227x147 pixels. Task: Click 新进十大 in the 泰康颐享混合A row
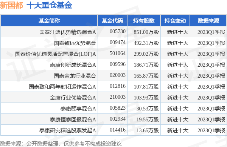[x=178, y=109]
